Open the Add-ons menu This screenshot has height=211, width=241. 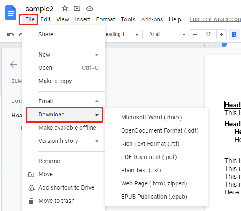[x=152, y=19]
